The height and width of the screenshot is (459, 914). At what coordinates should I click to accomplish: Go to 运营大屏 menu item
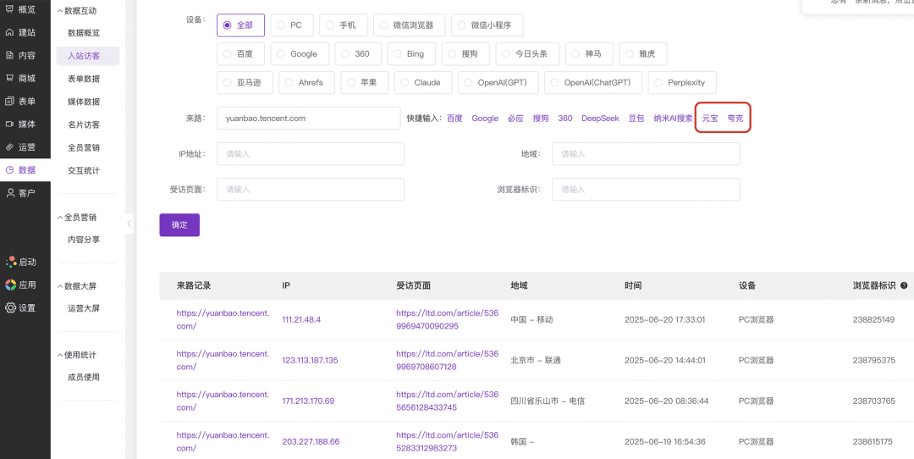click(x=84, y=308)
